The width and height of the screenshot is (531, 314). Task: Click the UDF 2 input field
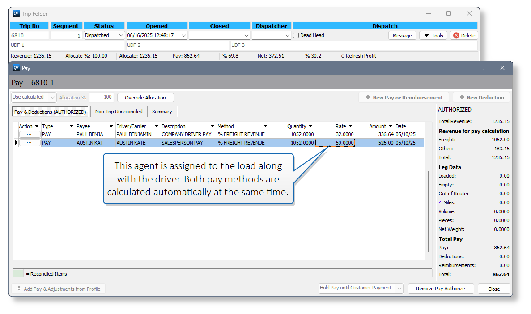point(177,45)
